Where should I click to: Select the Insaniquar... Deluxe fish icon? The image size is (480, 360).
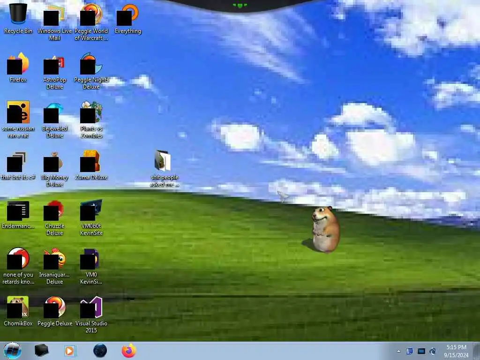point(54,266)
